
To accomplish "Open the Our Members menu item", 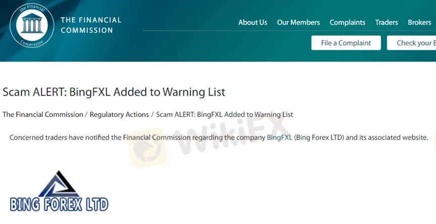I will click(298, 23).
